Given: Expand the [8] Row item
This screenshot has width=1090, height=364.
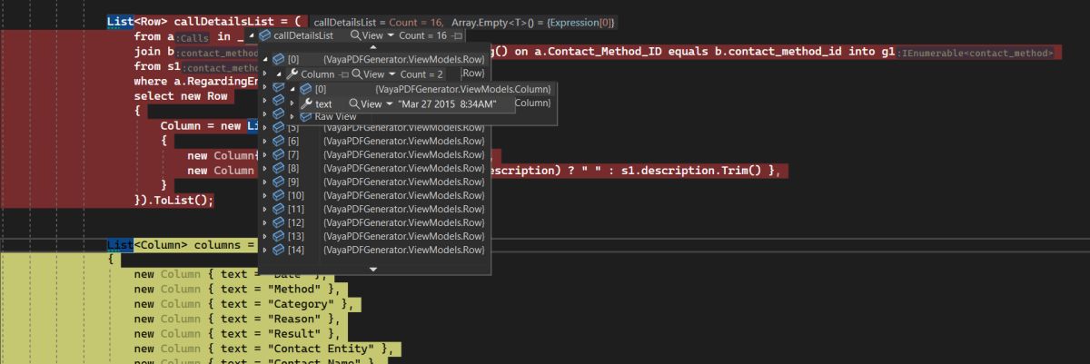Looking at the screenshot, I should click(265, 168).
